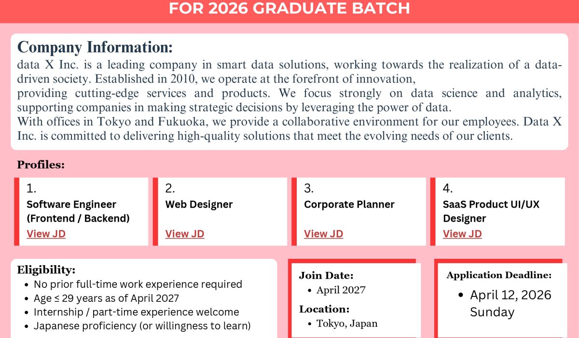Click the 2026 Graduate Batch banner title
The image size is (579, 338).
289,8
